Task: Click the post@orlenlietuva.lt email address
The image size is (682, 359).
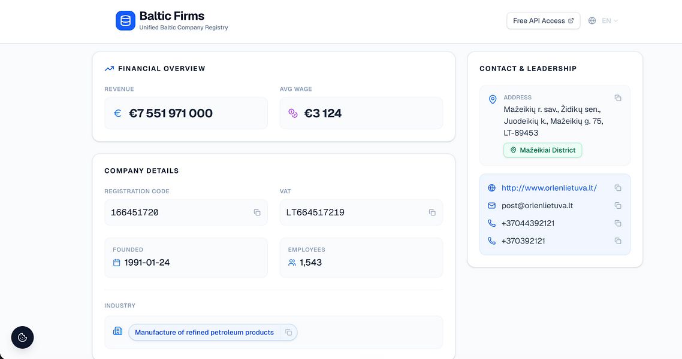Action: click(537, 206)
